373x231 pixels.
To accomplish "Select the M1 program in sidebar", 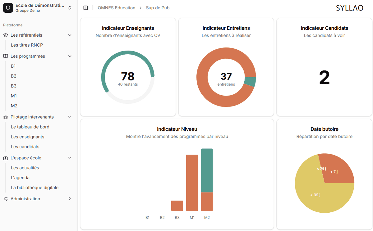I will point(14,96).
